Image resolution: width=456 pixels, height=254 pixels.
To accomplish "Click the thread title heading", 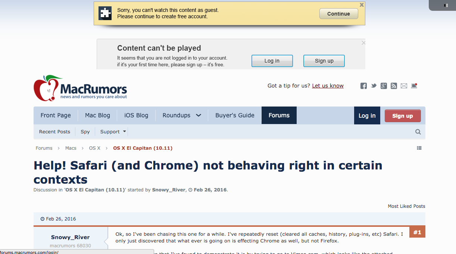I will pyautogui.click(x=208, y=172).
